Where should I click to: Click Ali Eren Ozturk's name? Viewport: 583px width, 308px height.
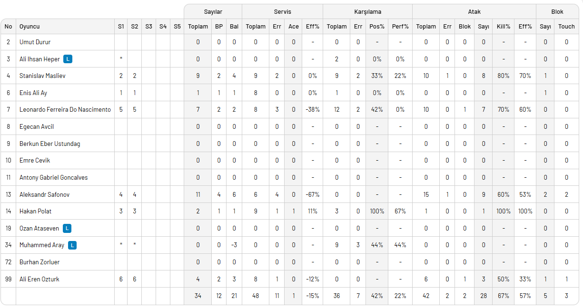[40, 279]
